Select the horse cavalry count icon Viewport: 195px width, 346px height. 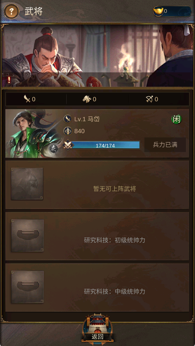click(x=87, y=99)
